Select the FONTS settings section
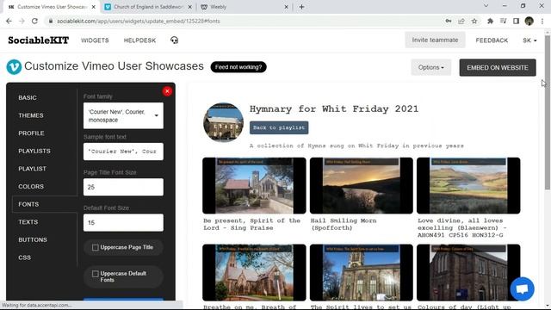551x310 pixels. pyautogui.click(x=28, y=204)
